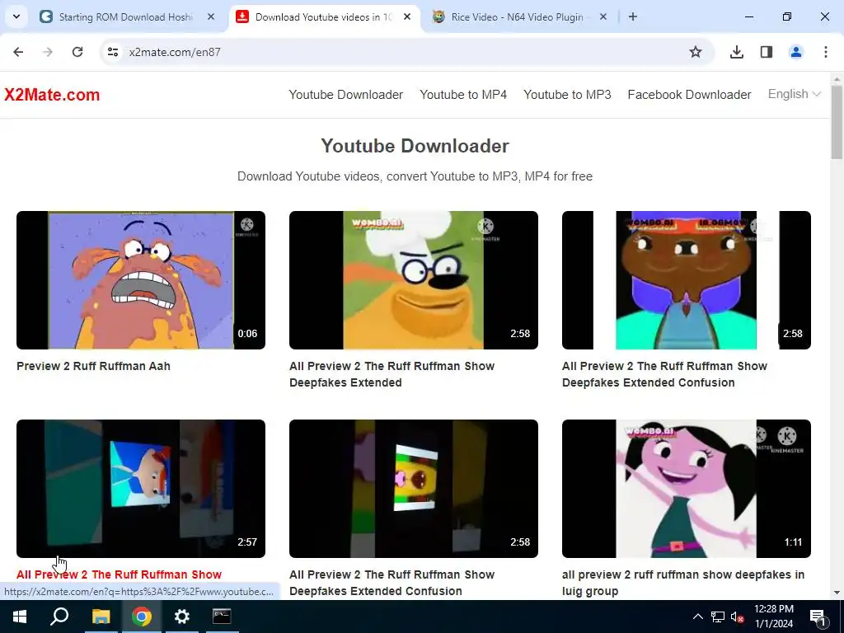Screen dimensions: 844x633
Task: Close the Starting ROM Download tab
Action: [211, 16]
